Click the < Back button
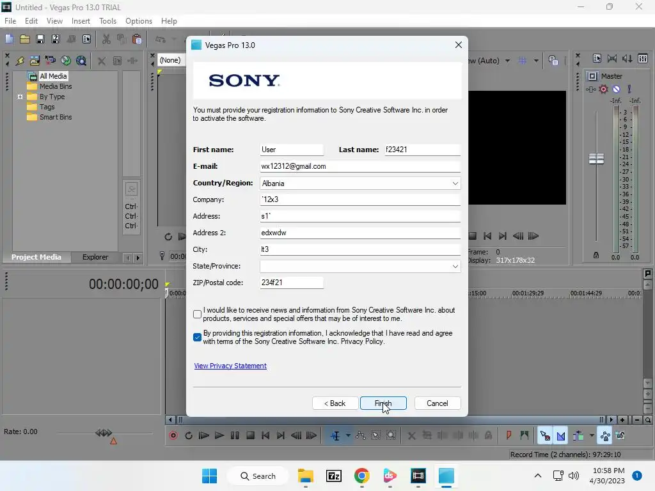 tap(335, 403)
